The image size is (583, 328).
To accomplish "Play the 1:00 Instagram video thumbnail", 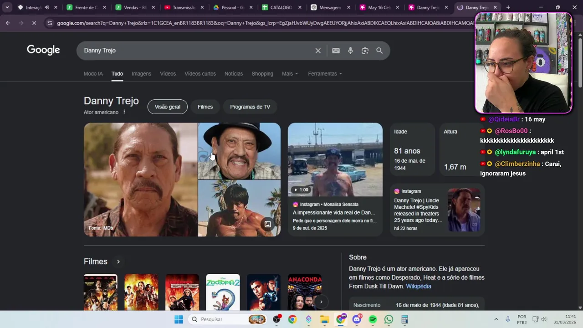I will 335,159.
